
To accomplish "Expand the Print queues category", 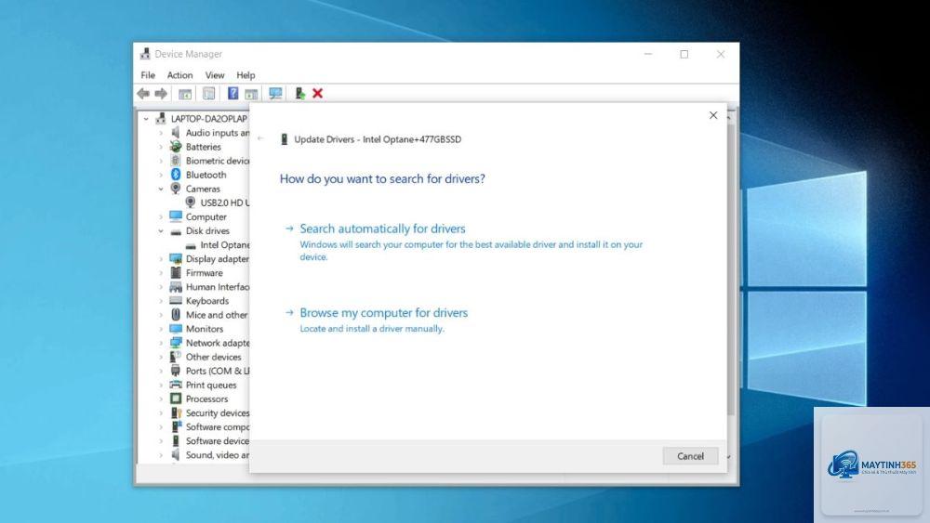I will pyautogui.click(x=161, y=385).
